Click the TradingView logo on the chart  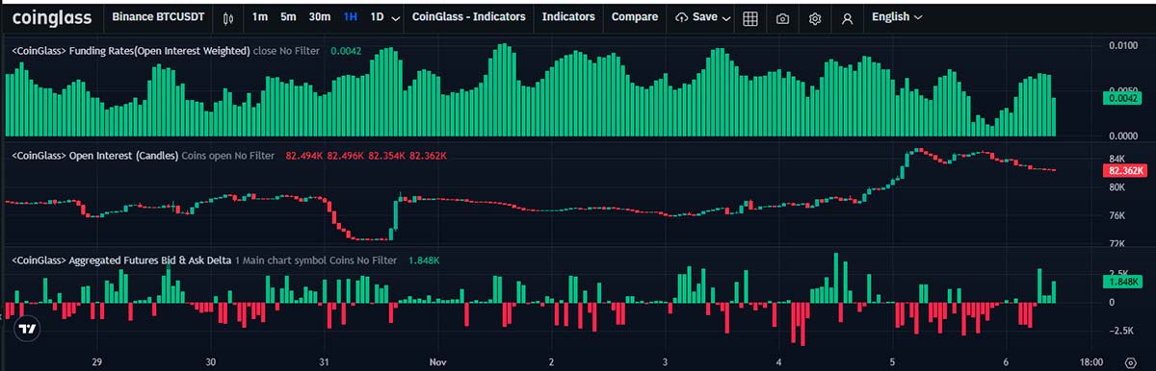pyautogui.click(x=28, y=329)
